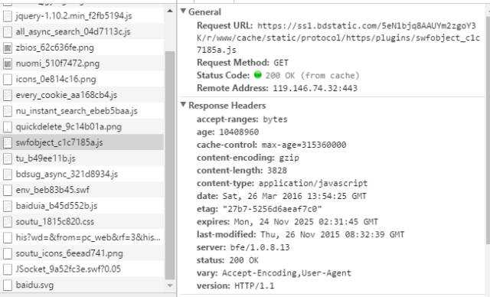Select the JSocket_9a52fc3e.swf?0.05 request
The height and width of the screenshot is (297, 490).
82,269
